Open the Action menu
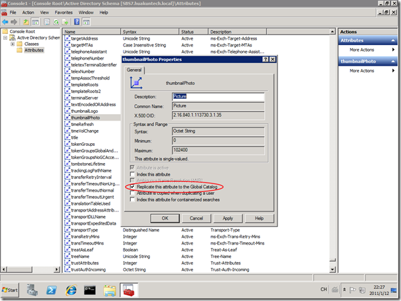This screenshot has height=301, width=401. tap(28, 12)
